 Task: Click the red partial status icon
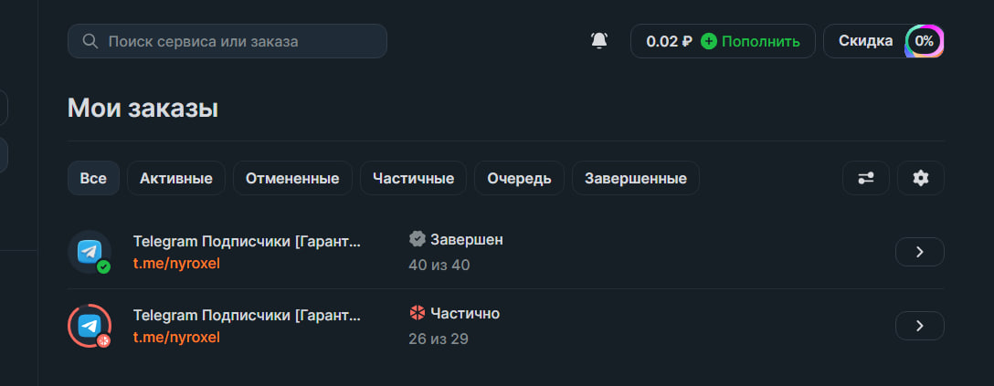click(x=418, y=313)
